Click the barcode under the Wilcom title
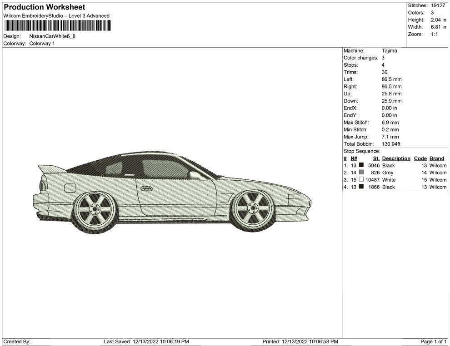Screen dimensions: 450x346 pyautogui.click(x=58, y=25)
